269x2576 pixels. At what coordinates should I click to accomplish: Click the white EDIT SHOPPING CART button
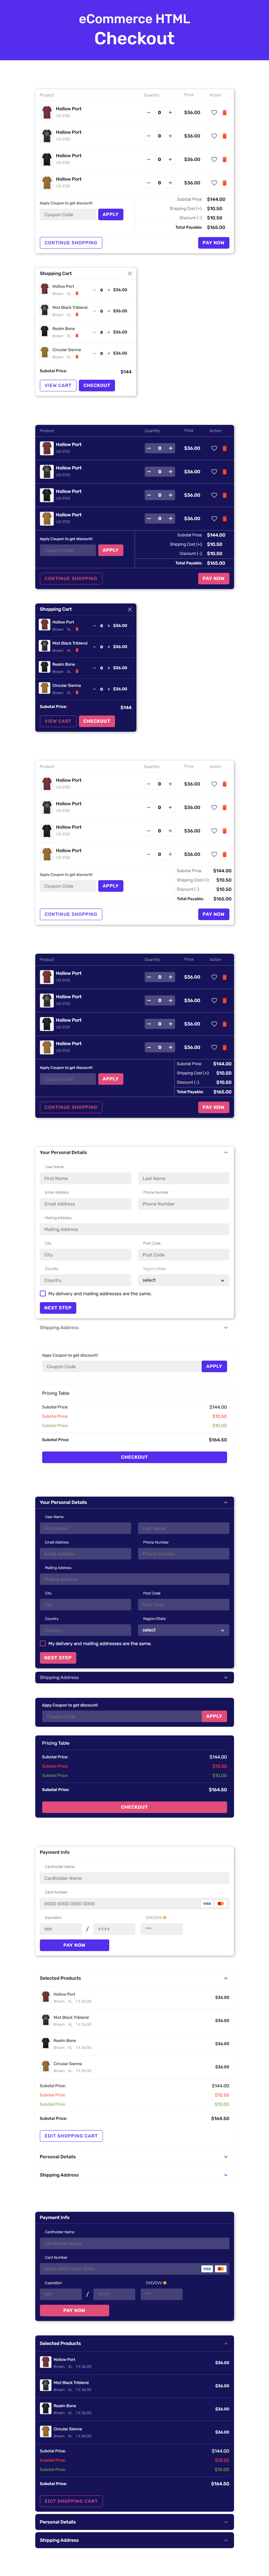click(x=71, y=2136)
